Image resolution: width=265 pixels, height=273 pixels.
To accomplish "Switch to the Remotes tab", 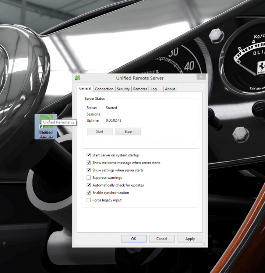I will coord(140,89).
